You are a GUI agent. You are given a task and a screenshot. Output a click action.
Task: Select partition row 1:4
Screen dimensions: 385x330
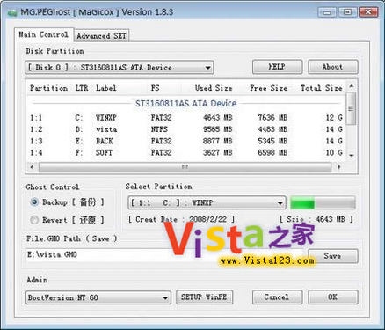click(x=186, y=153)
